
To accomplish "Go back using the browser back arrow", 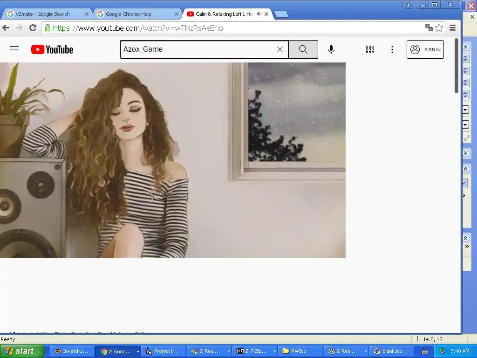I will (6, 28).
